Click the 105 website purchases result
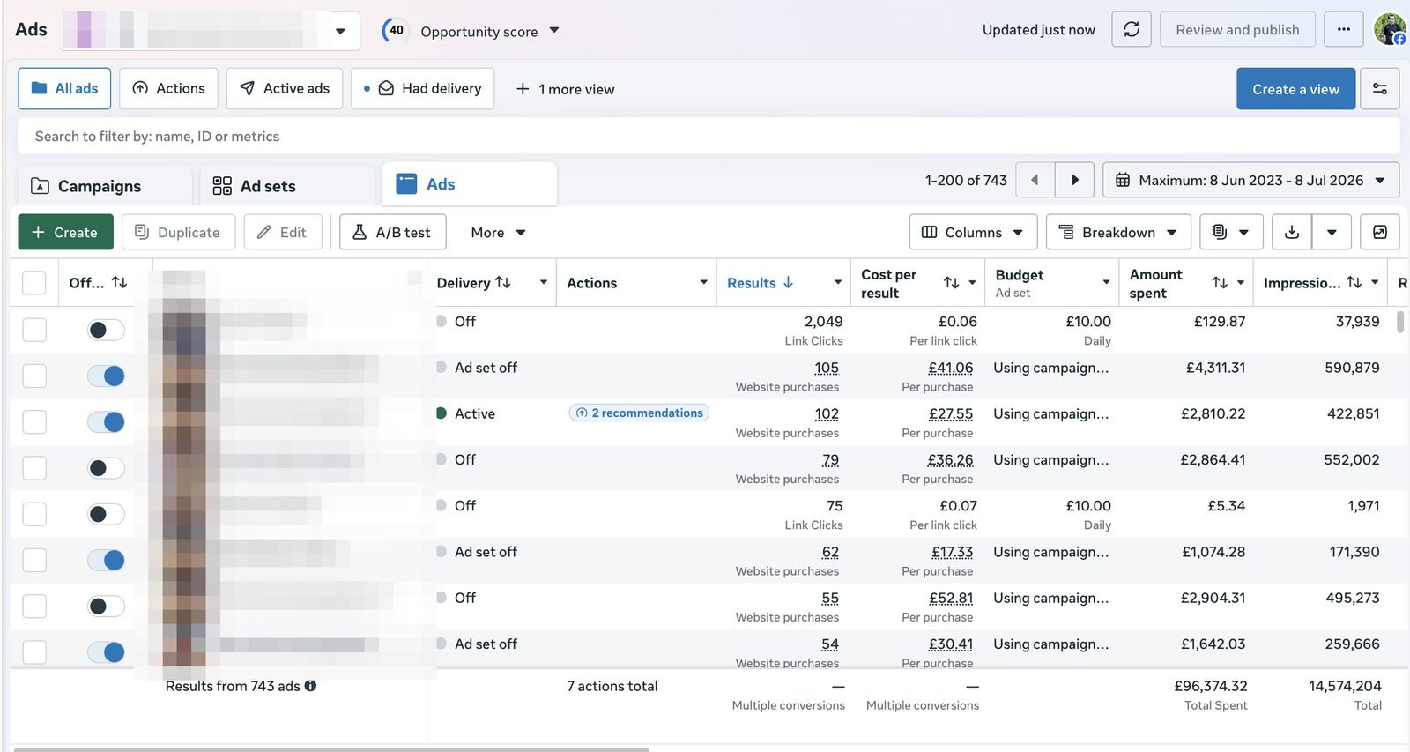 click(x=827, y=368)
